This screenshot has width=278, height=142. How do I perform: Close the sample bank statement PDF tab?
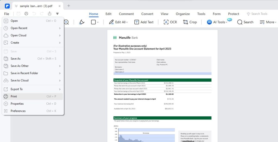(x=59, y=6)
